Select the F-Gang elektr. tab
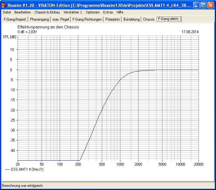The image size is (216, 190). [x=169, y=19]
